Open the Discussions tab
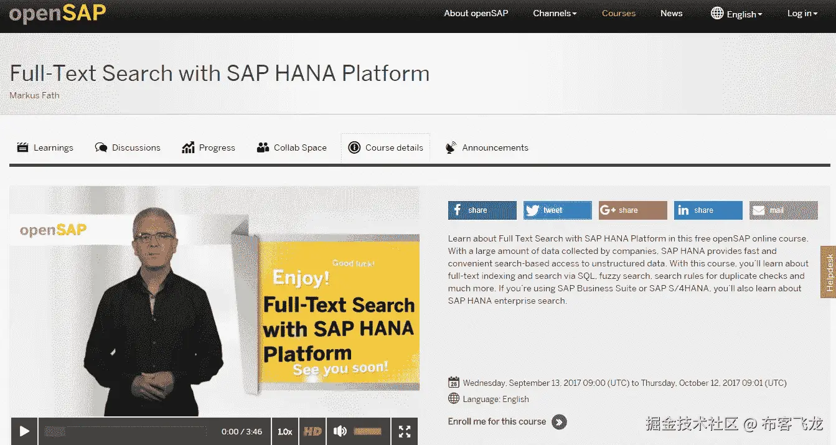This screenshot has height=445, width=836. 128,148
